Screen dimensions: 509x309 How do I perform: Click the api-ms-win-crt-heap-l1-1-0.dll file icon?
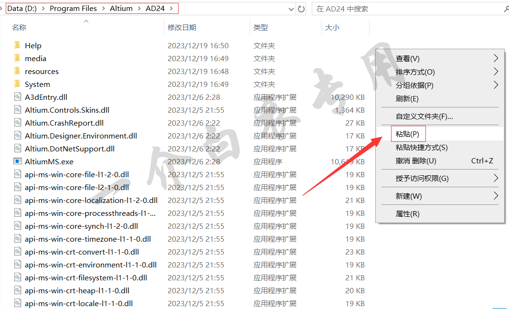coord(18,290)
